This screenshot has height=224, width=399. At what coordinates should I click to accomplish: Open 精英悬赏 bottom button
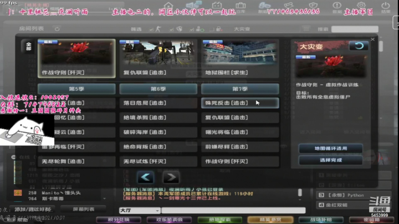point(270,220)
